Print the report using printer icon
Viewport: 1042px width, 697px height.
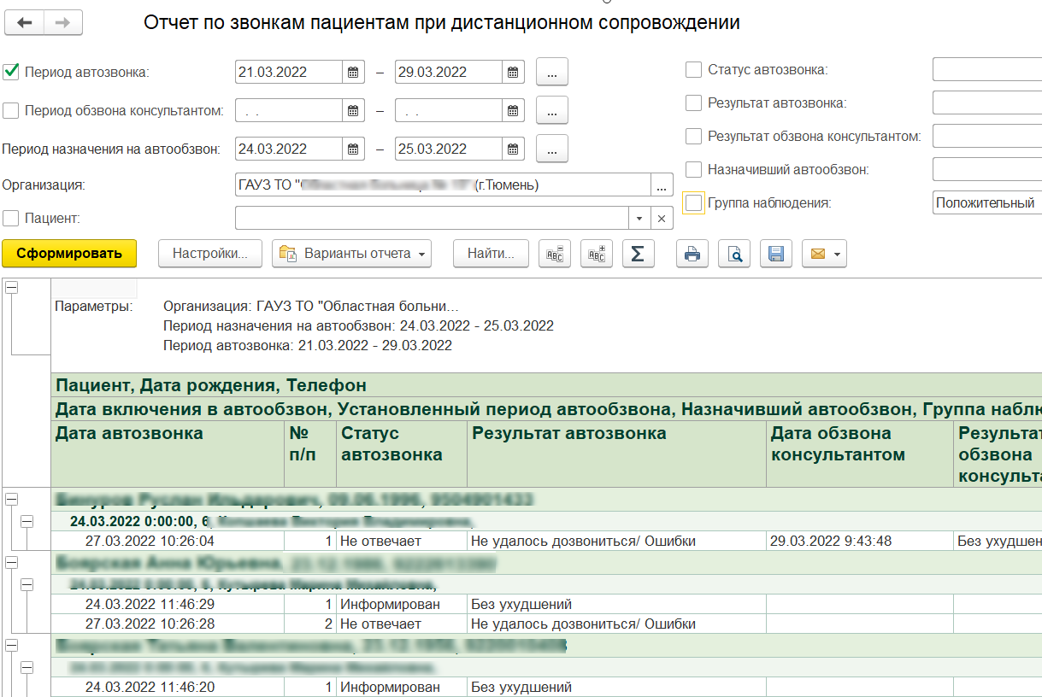click(x=692, y=254)
